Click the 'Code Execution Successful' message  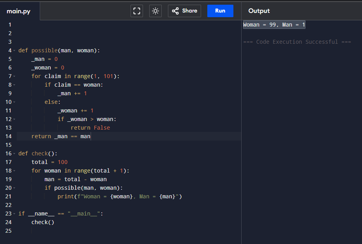[x=297, y=42]
